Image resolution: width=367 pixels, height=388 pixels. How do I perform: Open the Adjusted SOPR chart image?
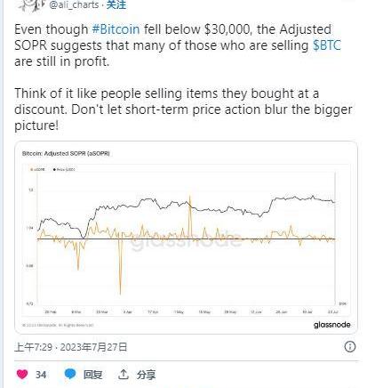point(186,238)
